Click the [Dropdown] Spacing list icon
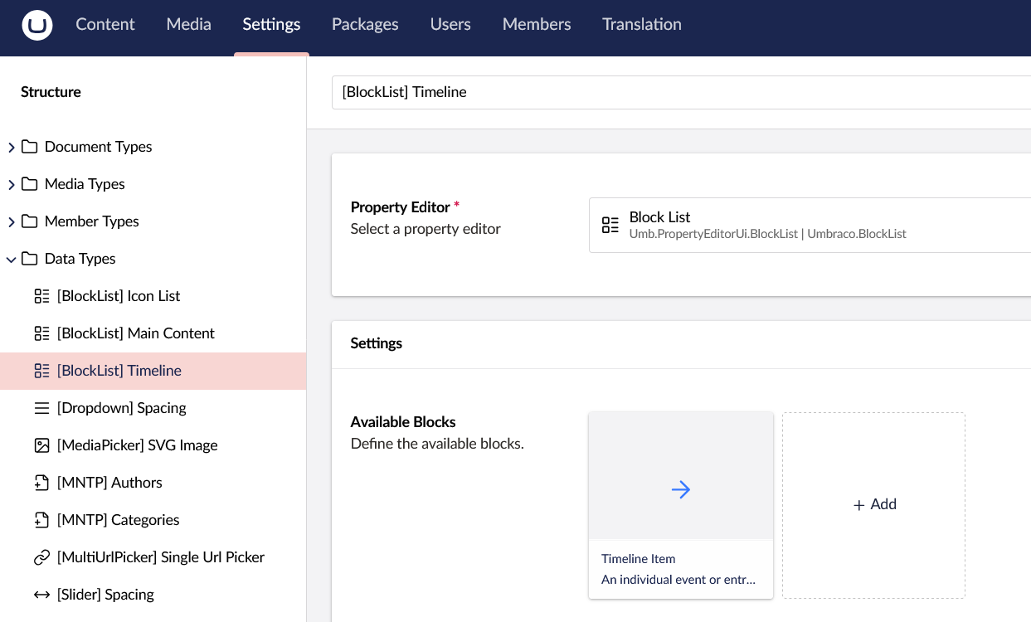The image size is (1031, 622). [x=42, y=407]
